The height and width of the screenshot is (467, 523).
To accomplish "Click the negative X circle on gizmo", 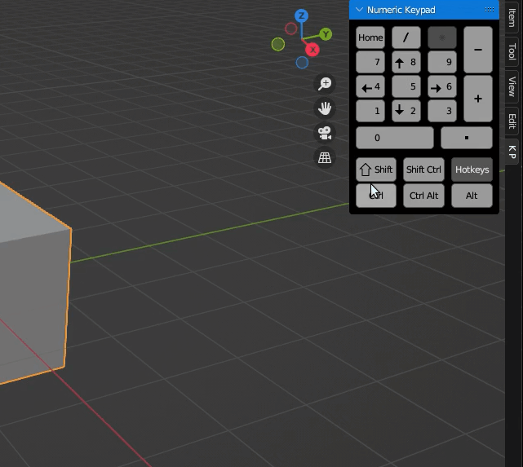I will click(x=290, y=29).
